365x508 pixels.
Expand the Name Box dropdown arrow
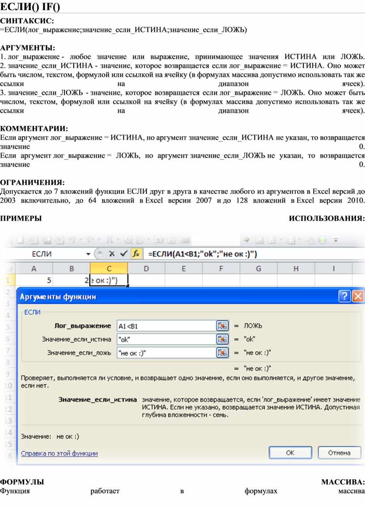click(88, 254)
